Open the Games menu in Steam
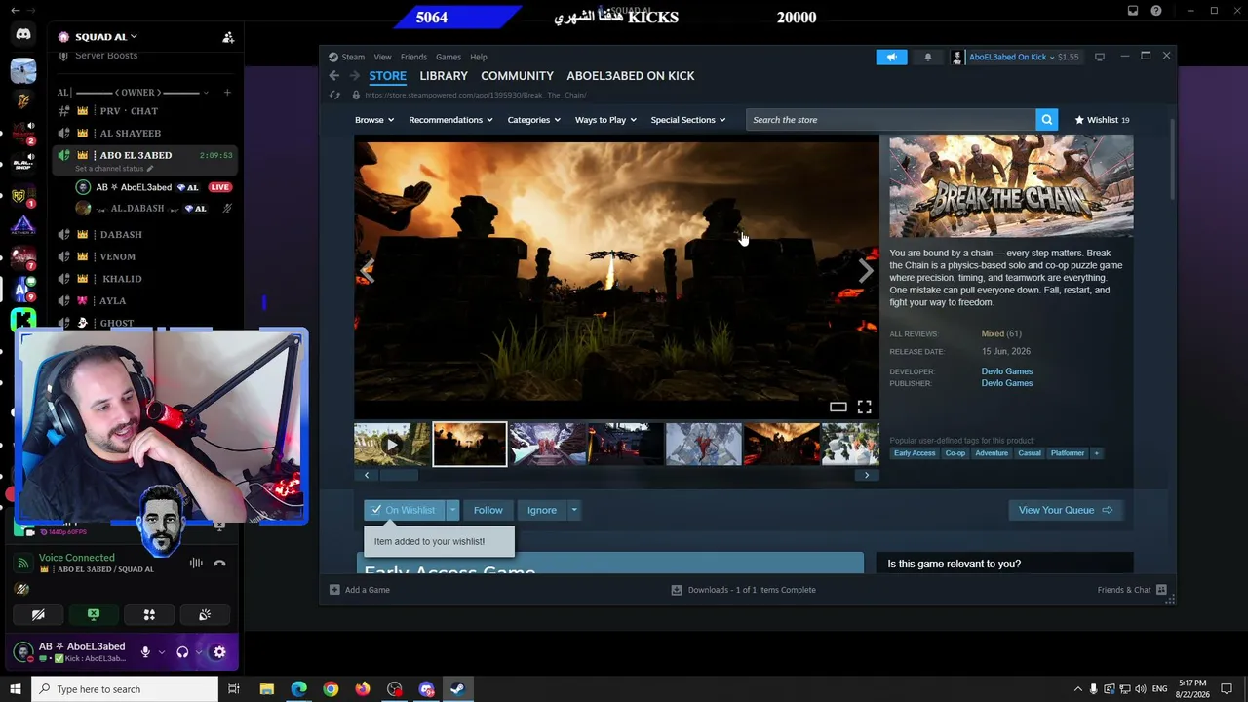 [x=448, y=57]
